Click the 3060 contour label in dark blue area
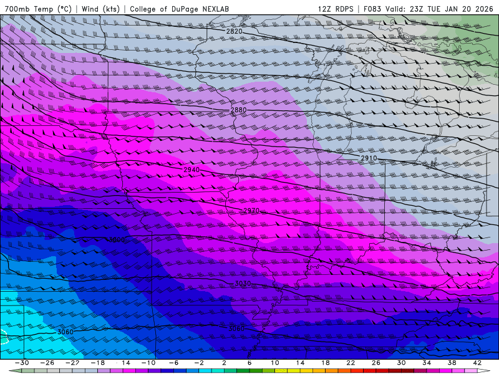Screen dimensions: 499x374 point(236,328)
